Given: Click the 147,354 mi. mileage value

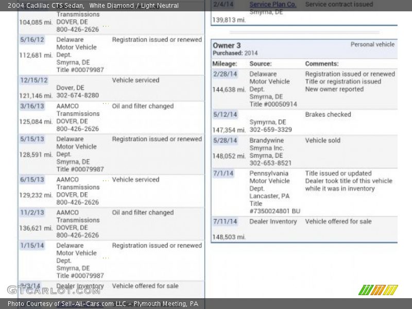Looking at the screenshot, I should 229,130.
